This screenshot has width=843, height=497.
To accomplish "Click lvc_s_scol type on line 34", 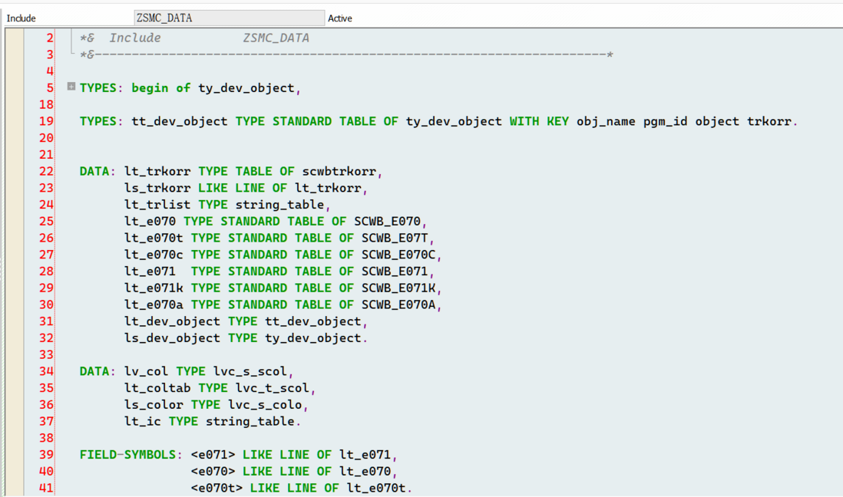I will pos(250,371).
